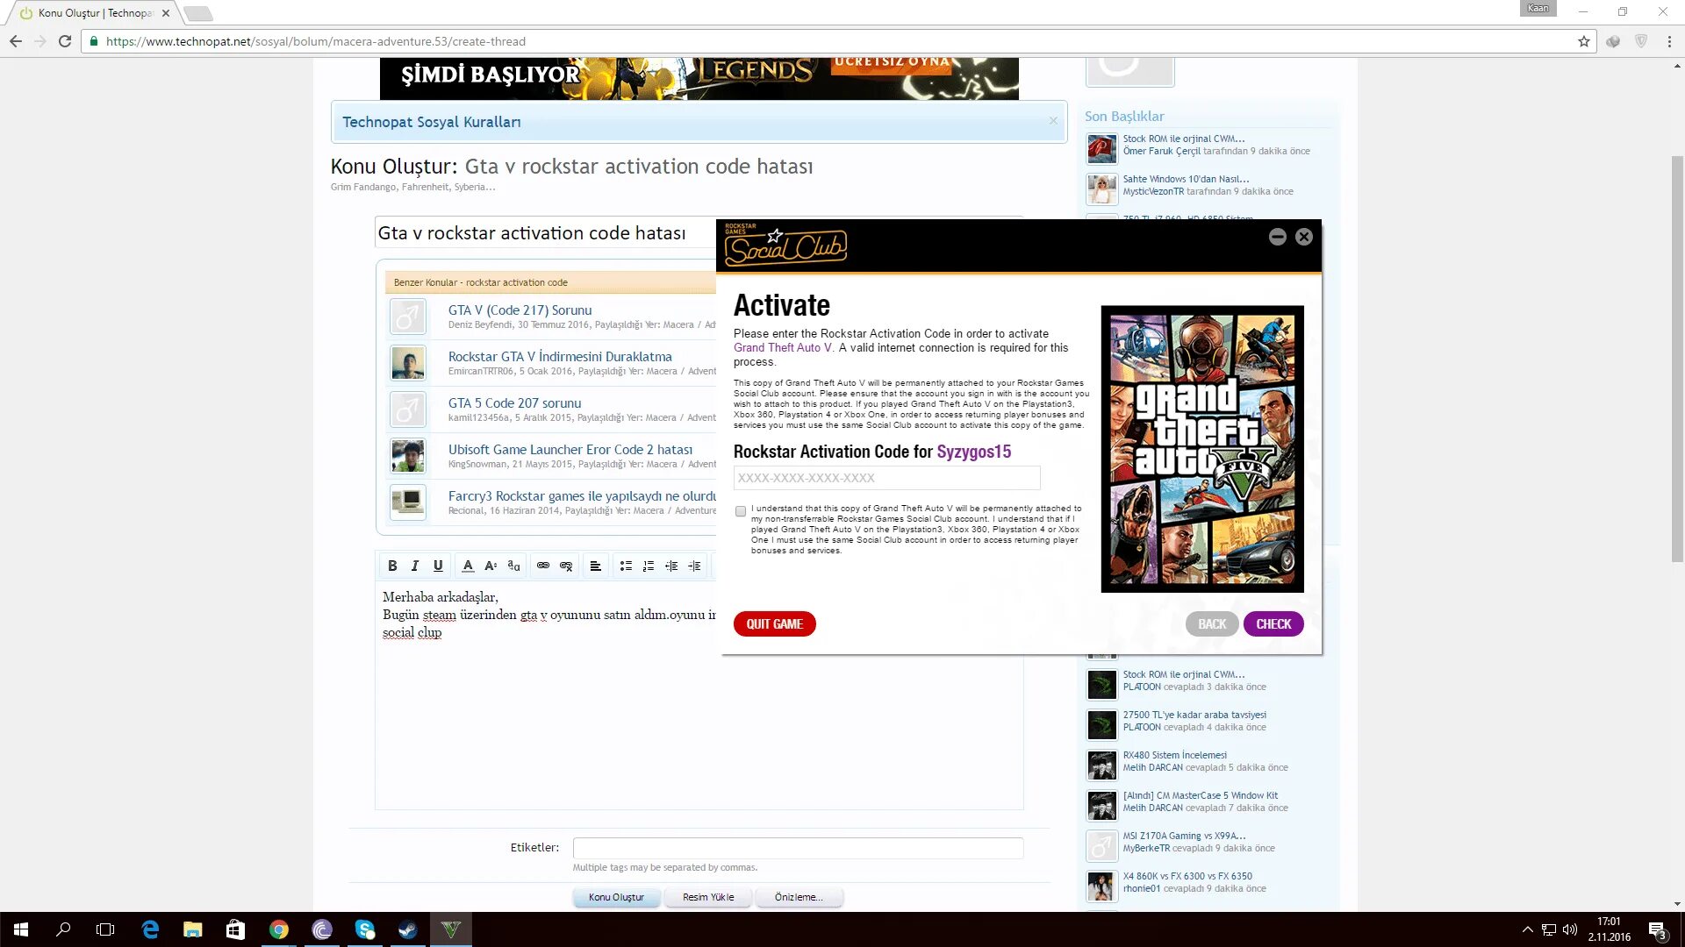Tick the Social Club agreement checkbox
The height and width of the screenshot is (947, 1685).
(x=741, y=511)
